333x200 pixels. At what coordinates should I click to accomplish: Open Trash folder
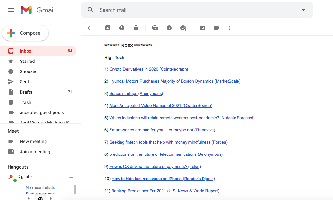[x=38, y=102]
